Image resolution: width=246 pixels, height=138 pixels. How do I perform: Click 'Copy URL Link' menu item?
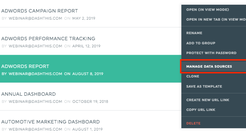[x=201, y=110]
